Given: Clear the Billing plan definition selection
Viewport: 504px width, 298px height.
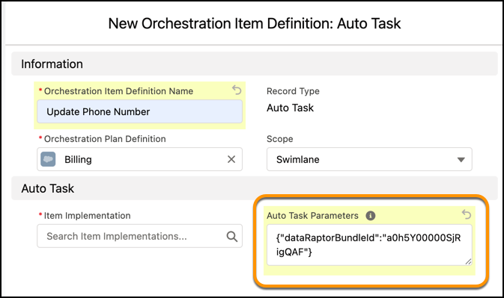Looking at the screenshot, I should coord(231,159).
